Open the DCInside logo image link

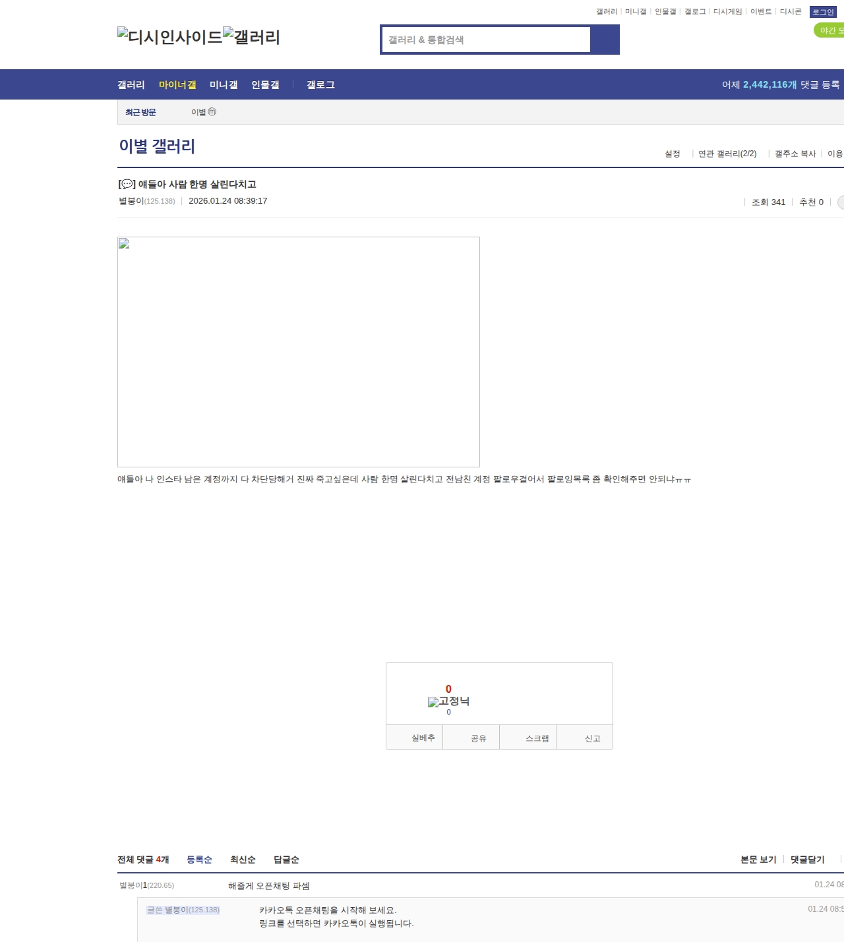point(170,36)
